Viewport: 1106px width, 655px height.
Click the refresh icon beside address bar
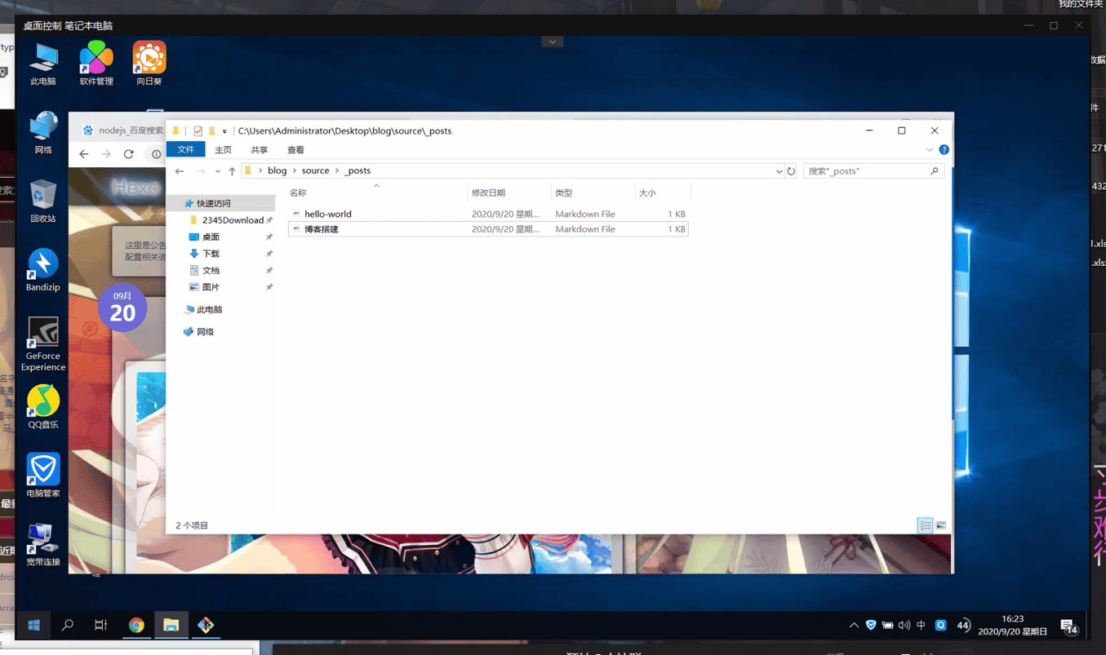coord(791,171)
